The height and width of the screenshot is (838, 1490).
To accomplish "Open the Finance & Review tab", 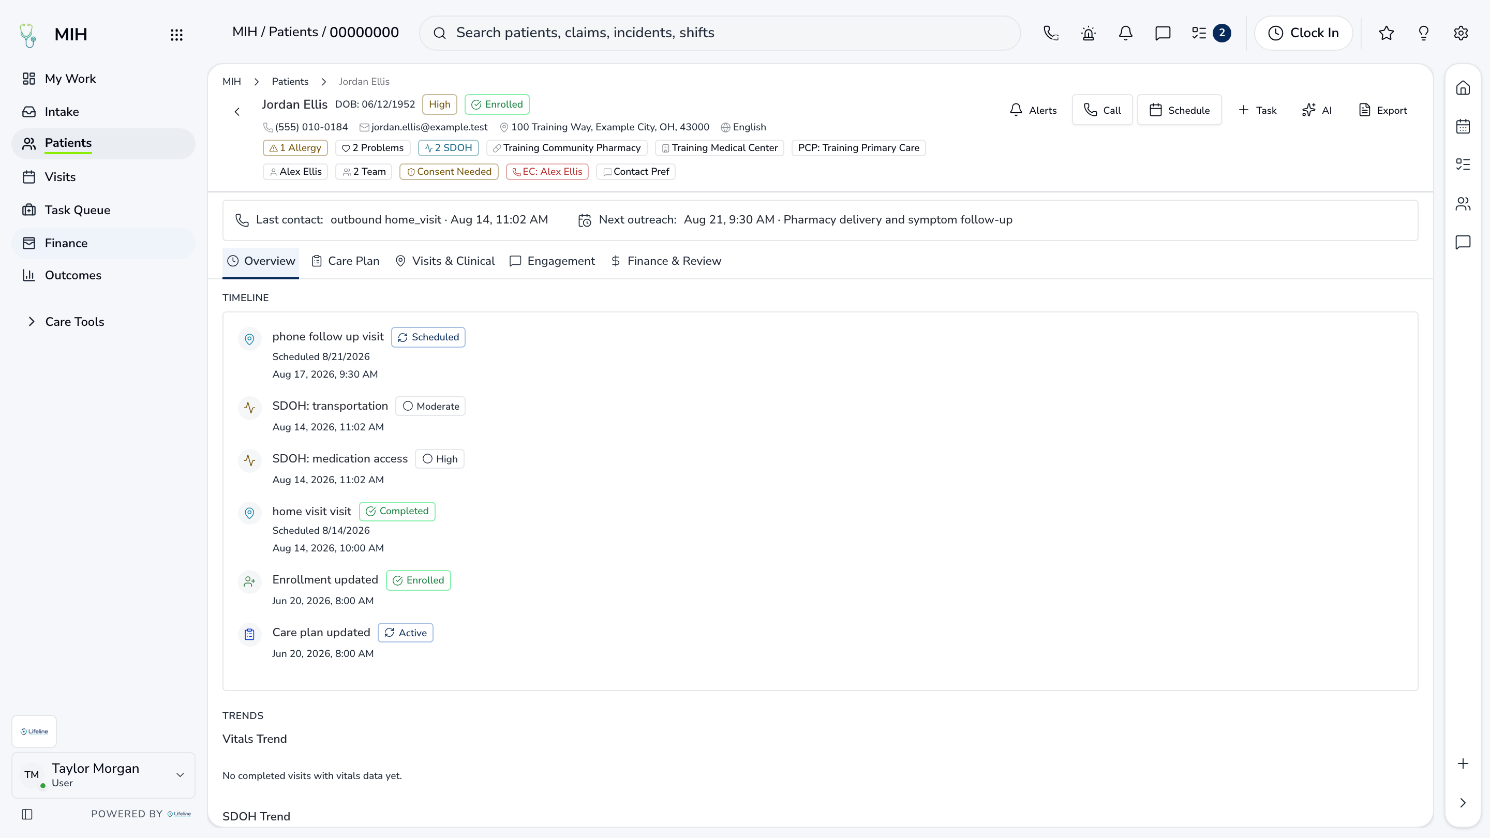I will click(666, 261).
